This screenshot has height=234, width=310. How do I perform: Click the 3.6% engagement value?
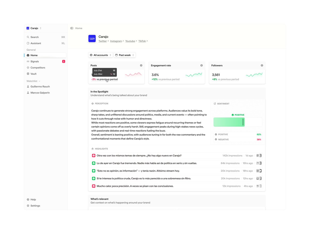(x=155, y=75)
